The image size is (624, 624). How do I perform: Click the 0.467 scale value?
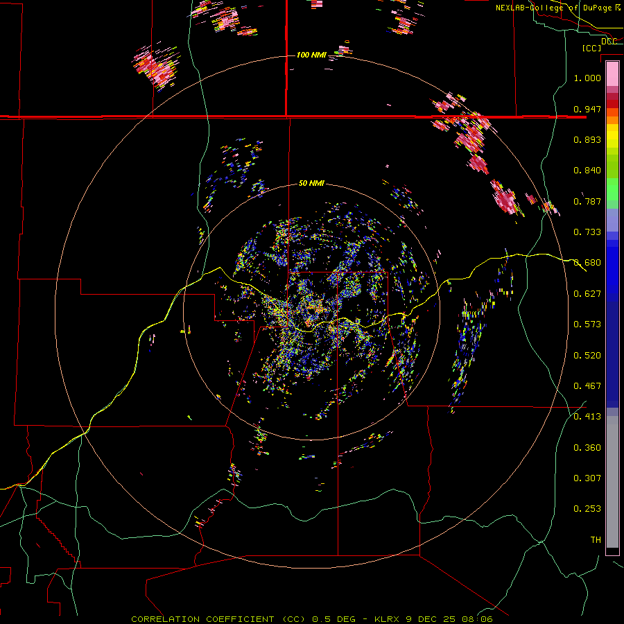click(587, 386)
